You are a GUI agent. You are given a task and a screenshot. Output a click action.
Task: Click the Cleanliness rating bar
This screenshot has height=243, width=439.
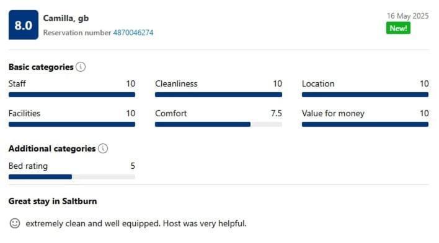coord(218,95)
